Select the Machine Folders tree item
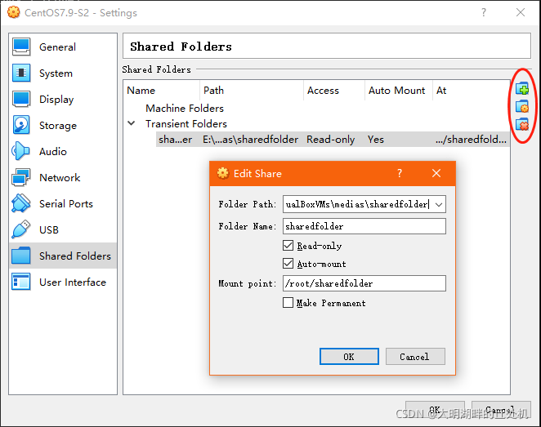 185,109
